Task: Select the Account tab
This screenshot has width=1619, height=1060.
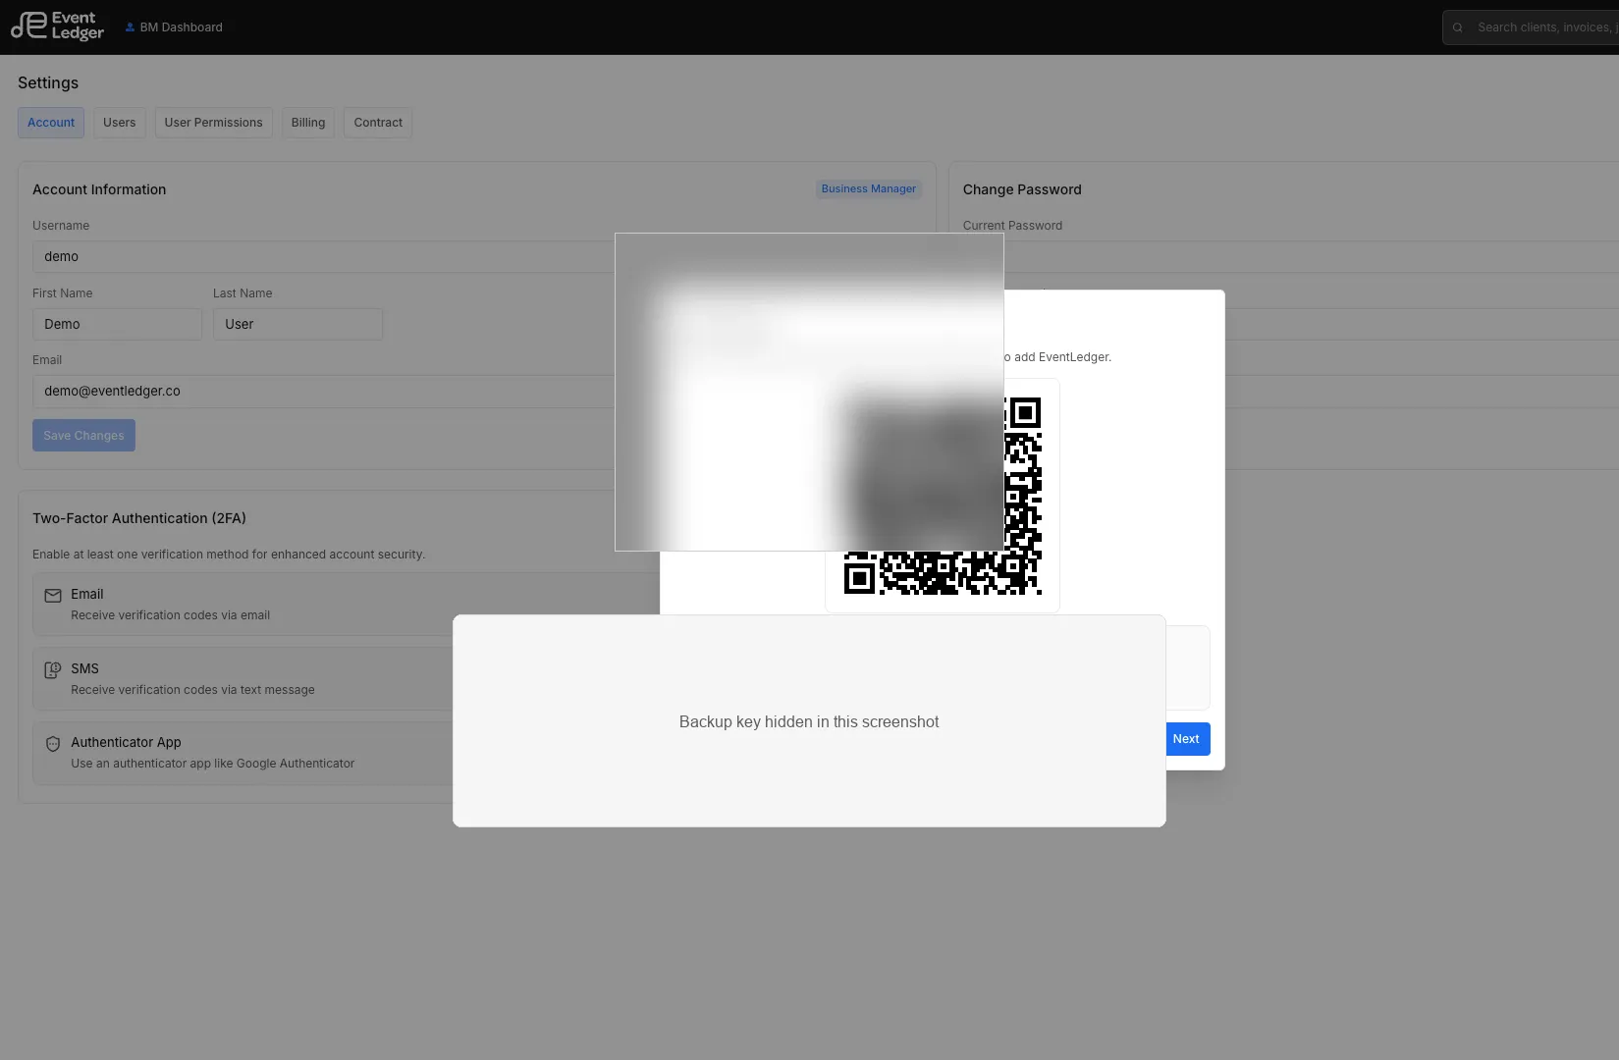Action: [51, 123]
